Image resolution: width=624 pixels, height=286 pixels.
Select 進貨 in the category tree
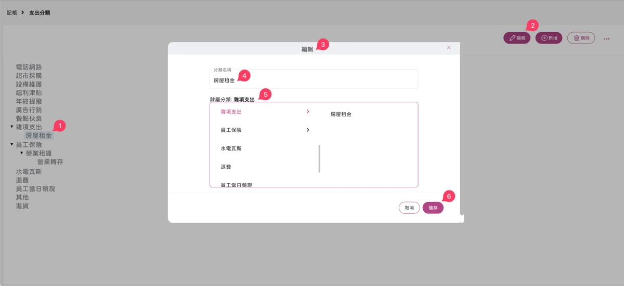point(22,206)
